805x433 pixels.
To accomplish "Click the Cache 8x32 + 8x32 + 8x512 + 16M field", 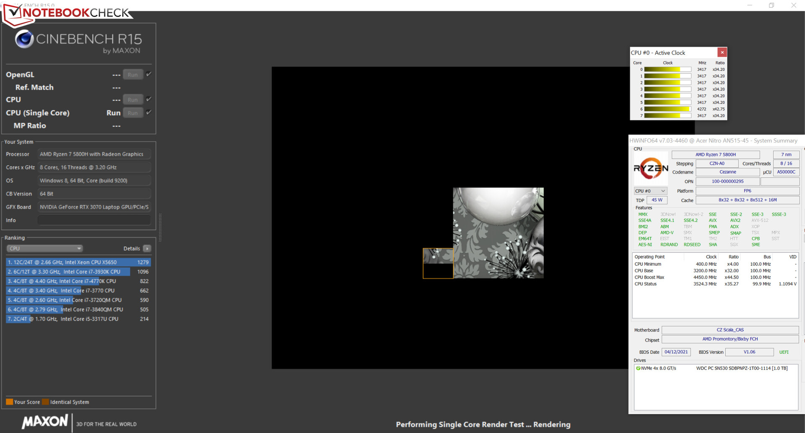I will point(748,200).
